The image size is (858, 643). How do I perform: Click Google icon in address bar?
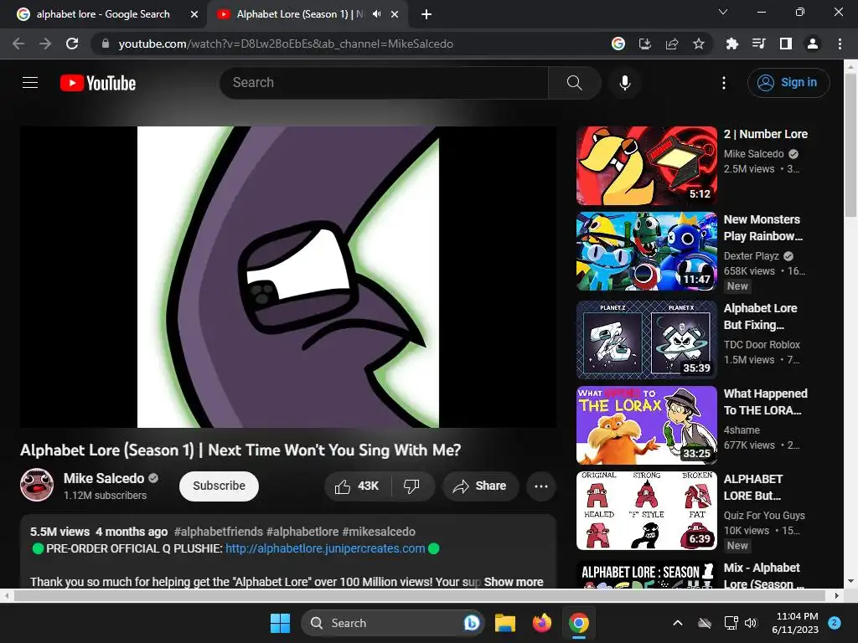(x=618, y=44)
